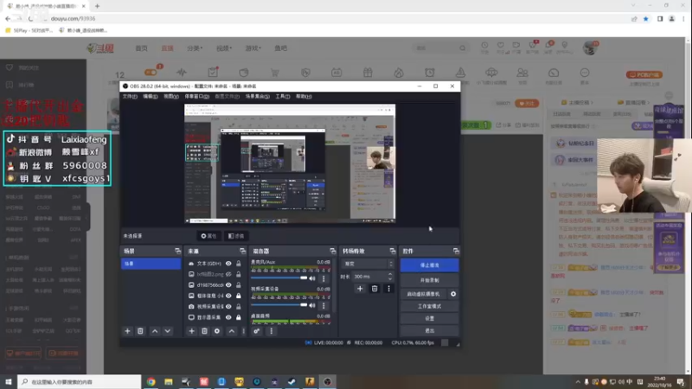This screenshot has height=389, width=692.
Task: Open transition properties three-dot menu
Action: 388,289
